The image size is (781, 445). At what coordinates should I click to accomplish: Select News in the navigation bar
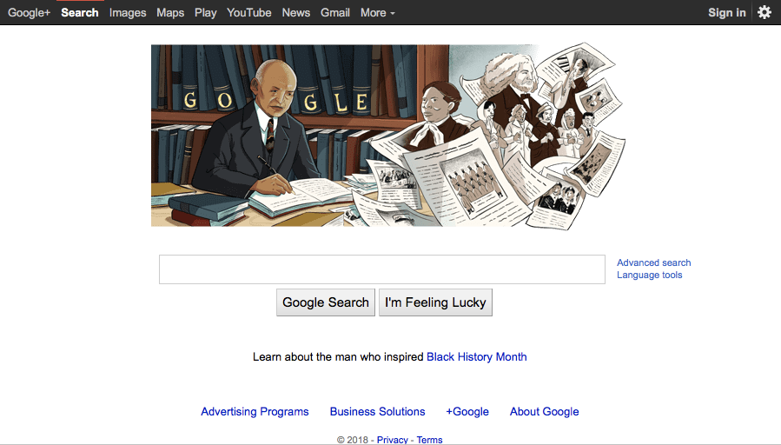coord(296,13)
